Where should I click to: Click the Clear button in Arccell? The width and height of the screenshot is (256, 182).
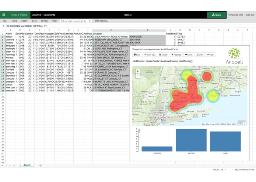(210, 55)
